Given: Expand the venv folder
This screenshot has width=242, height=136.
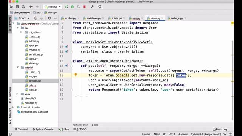Looking at the screenshot, I should (17, 94).
